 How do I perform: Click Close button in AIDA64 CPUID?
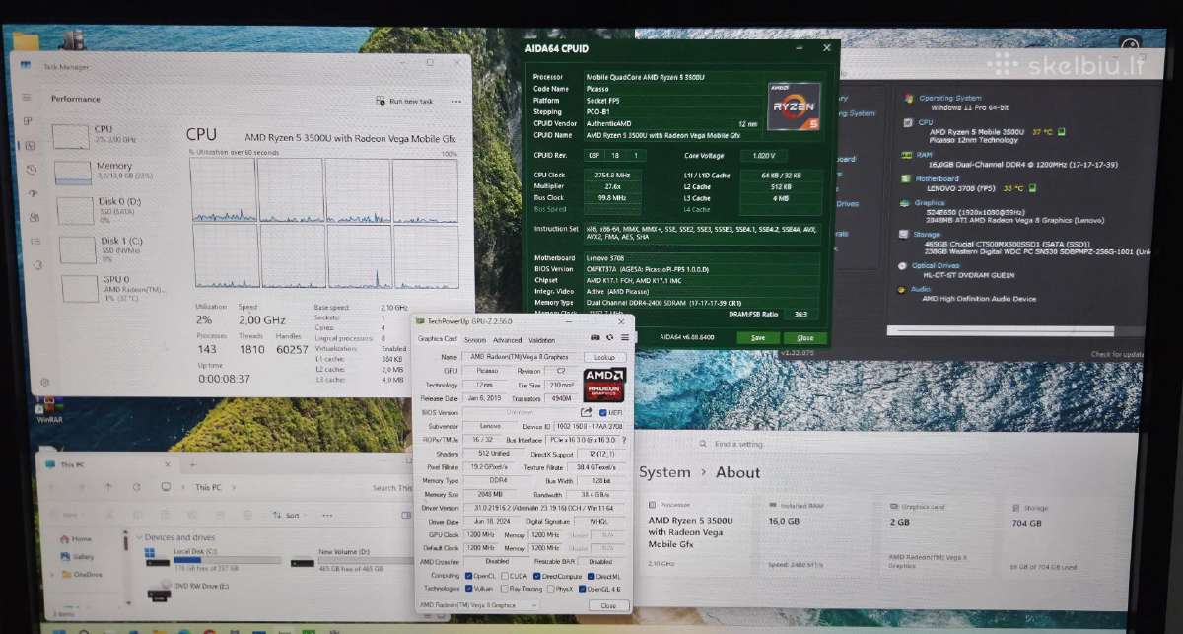pos(804,337)
